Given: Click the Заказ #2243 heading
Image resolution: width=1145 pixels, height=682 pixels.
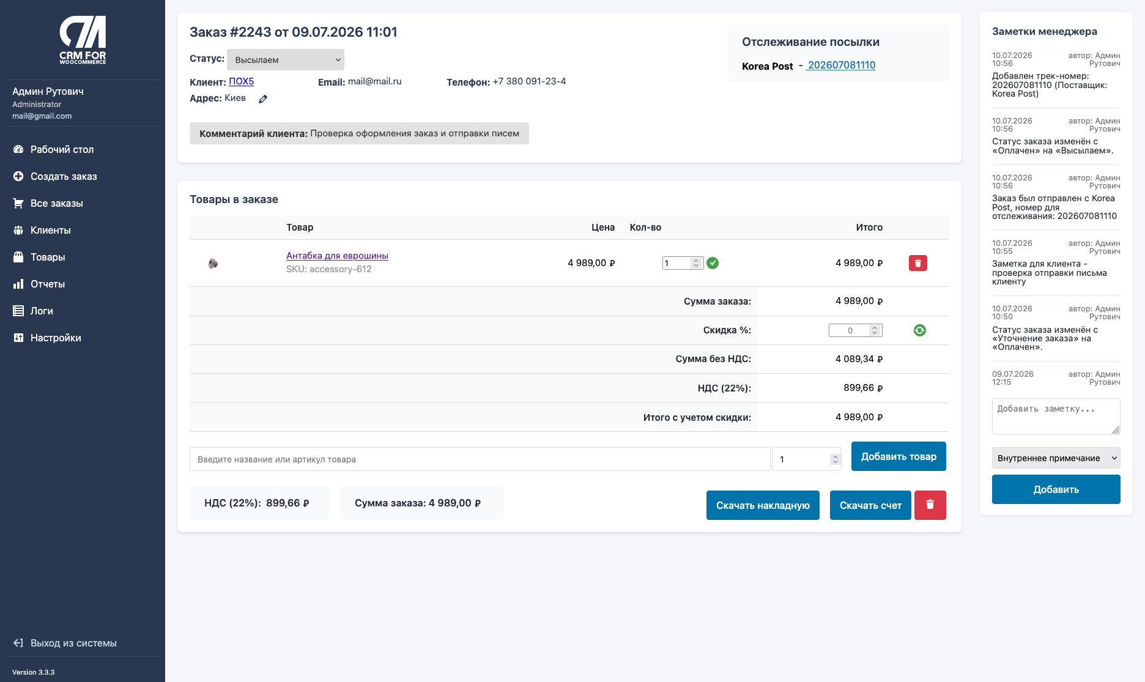Looking at the screenshot, I should (x=294, y=32).
